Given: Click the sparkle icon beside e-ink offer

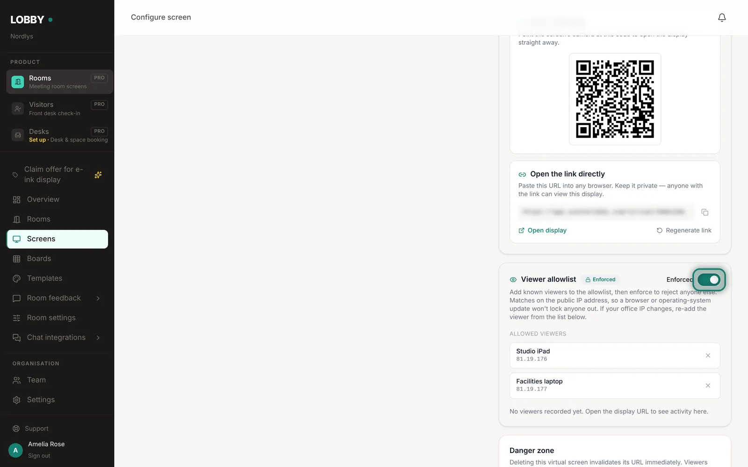Looking at the screenshot, I should click(98, 175).
